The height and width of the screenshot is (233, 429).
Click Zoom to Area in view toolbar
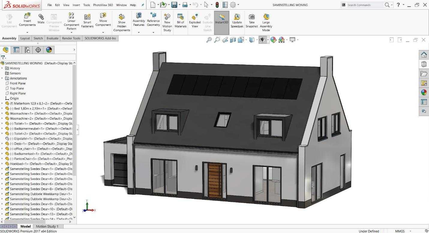[217, 40]
